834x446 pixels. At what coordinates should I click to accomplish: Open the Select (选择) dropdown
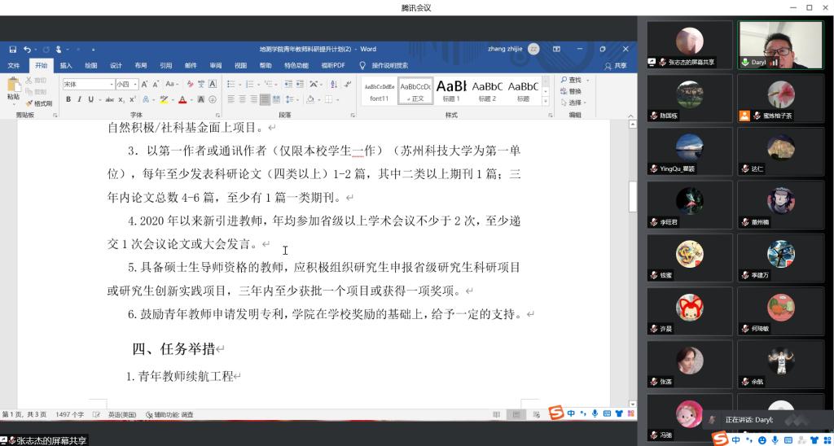[x=574, y=103]
